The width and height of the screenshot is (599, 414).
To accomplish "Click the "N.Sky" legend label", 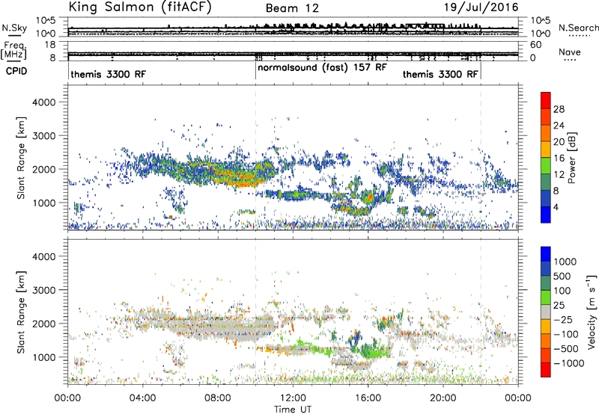I will pos(14,28).
